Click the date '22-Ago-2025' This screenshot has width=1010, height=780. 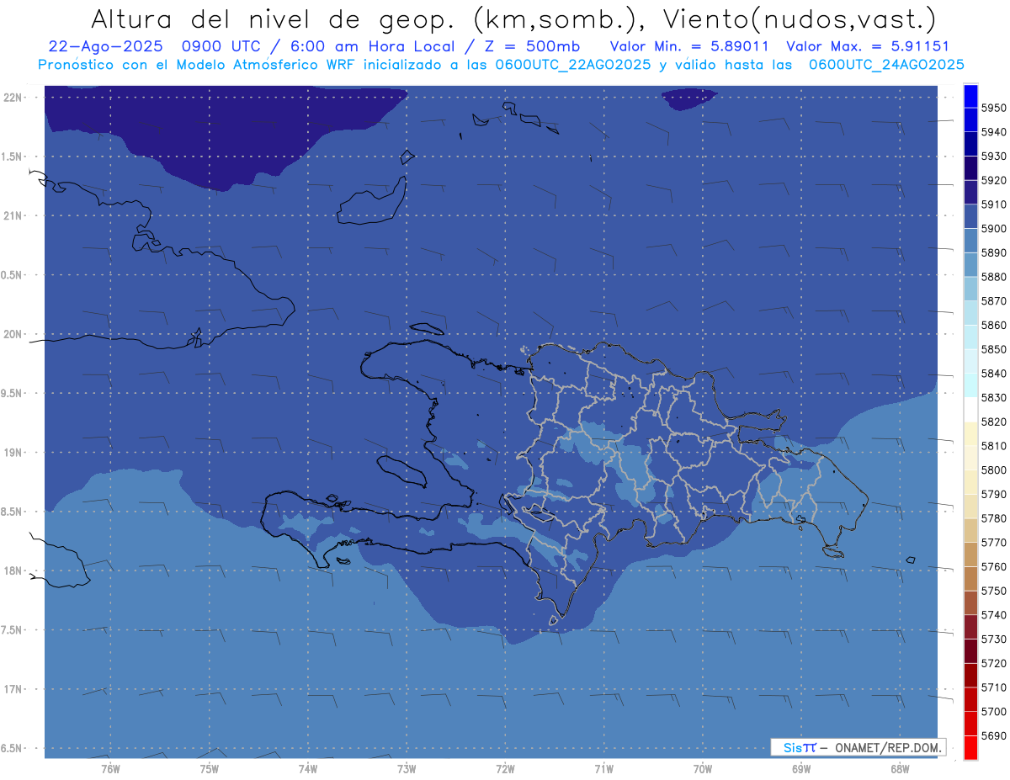click(104, 47)
